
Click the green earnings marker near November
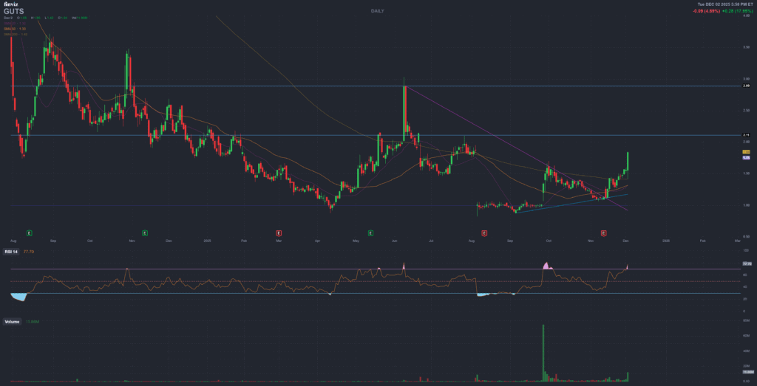click(145, 232)
